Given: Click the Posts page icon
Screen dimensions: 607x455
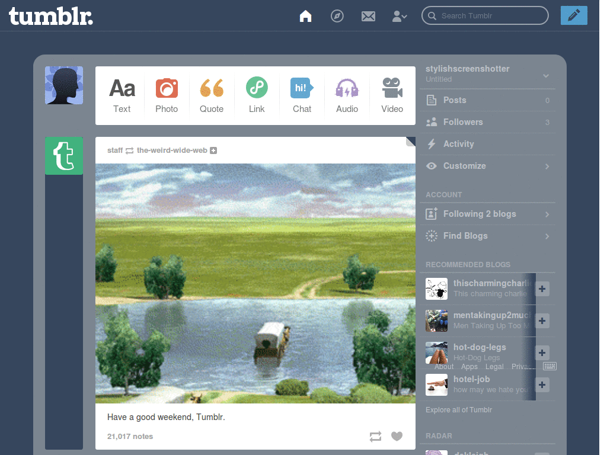Looking at the screenshot, I should tap(432, 100).
